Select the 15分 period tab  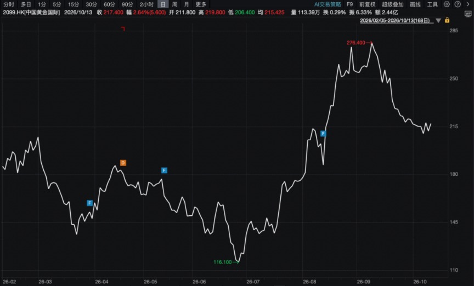[74, 4]
